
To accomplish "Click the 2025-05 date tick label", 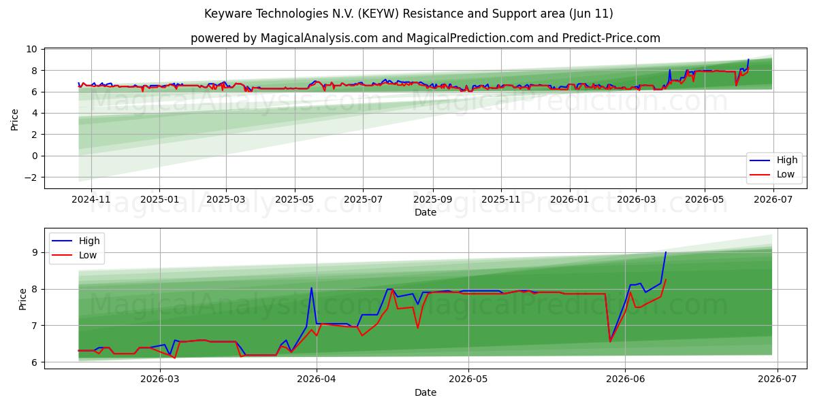I will point(294,200).
